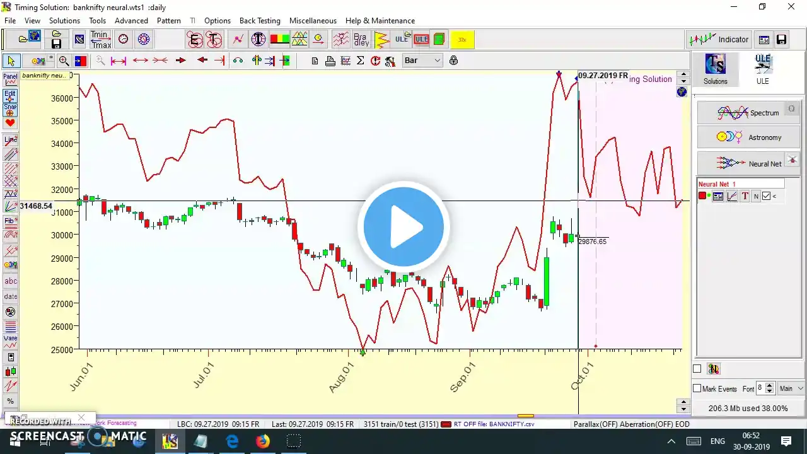This screenshot has width=807, height=454.
Task: Toggle the Neural Net 1 visibility checkbox
Action: pyautogui.click(x=766, y=196)
